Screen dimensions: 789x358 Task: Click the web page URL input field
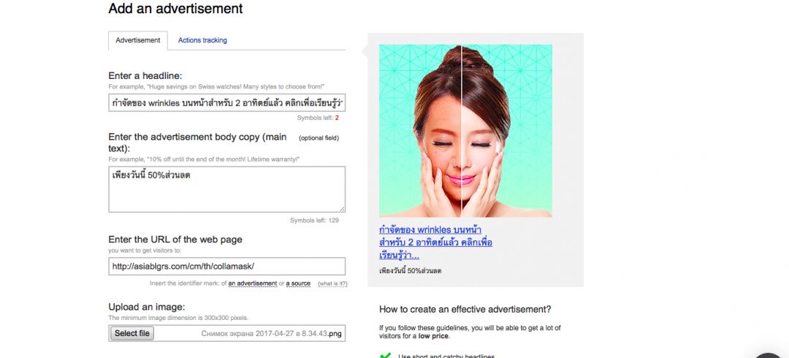(227, 267)
